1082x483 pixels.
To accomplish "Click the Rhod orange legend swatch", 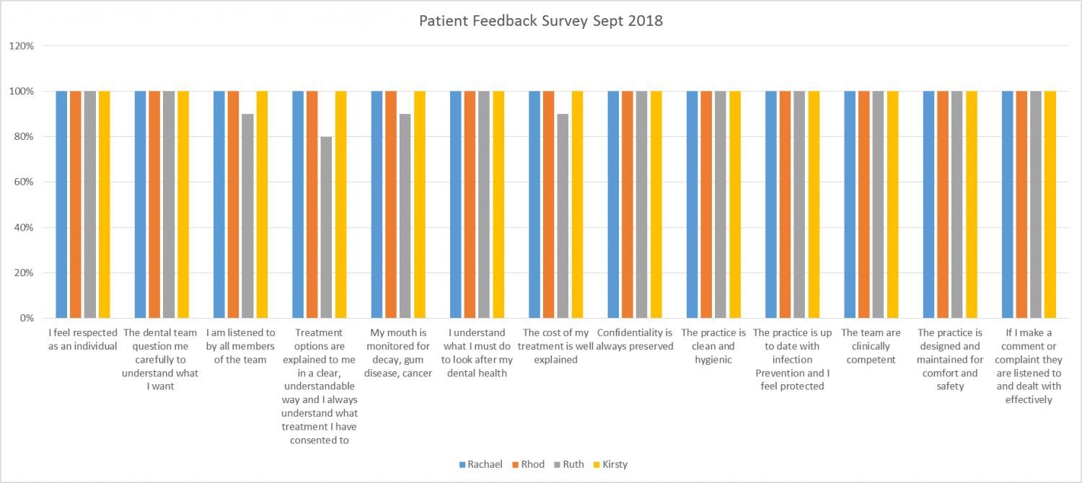I will coord(514,465).
